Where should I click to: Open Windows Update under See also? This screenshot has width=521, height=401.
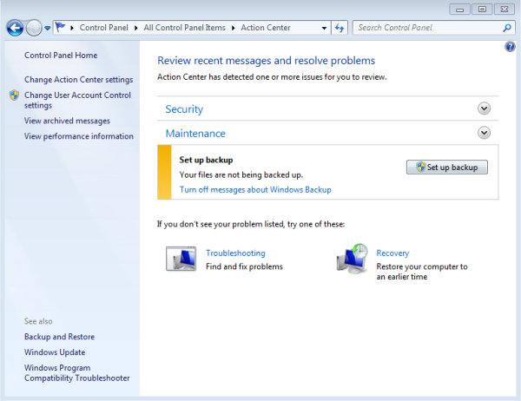tap(55, 352)
